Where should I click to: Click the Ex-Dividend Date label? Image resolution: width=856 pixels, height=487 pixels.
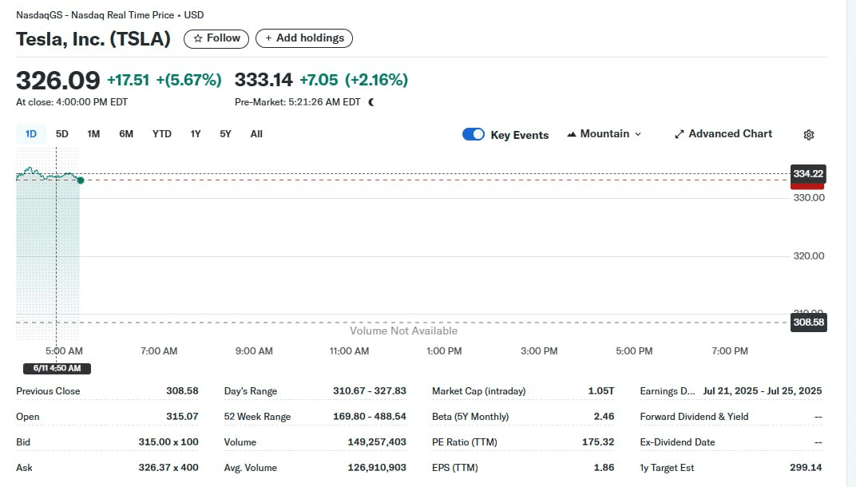677,442
